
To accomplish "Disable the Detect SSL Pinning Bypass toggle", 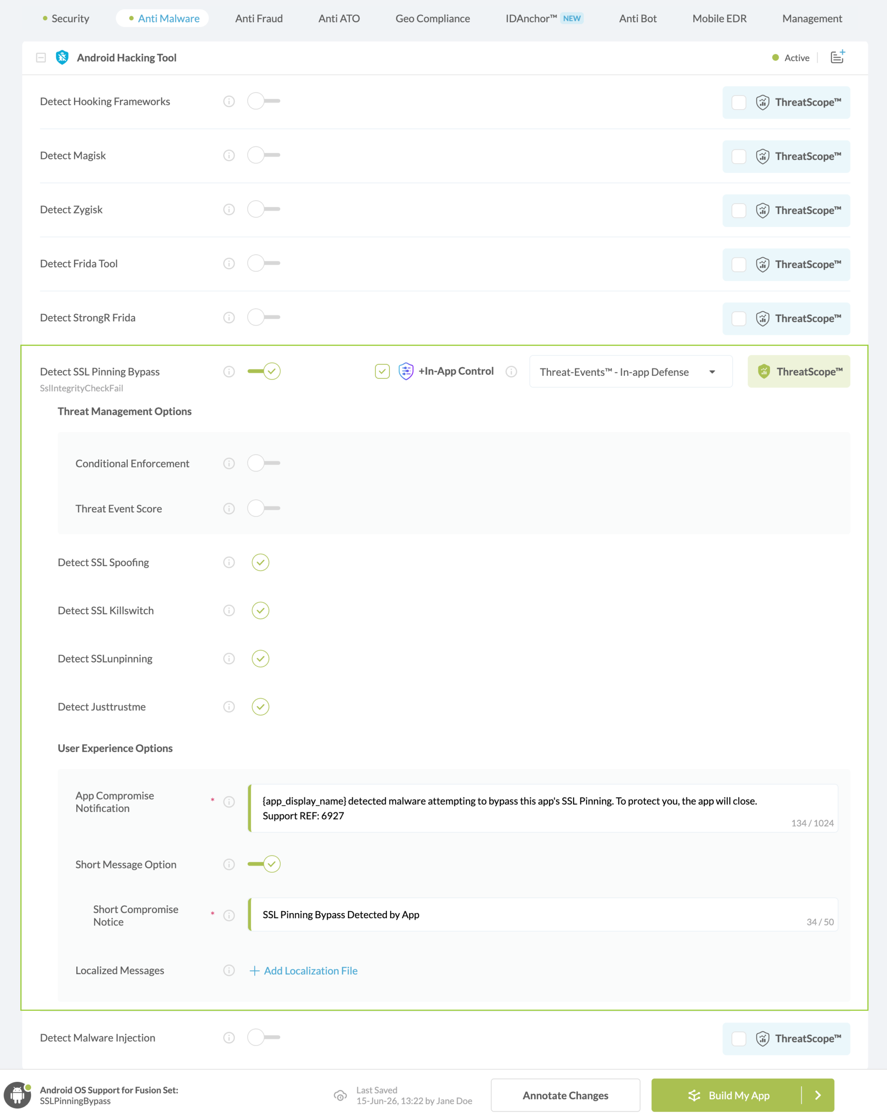I will 264,371.
